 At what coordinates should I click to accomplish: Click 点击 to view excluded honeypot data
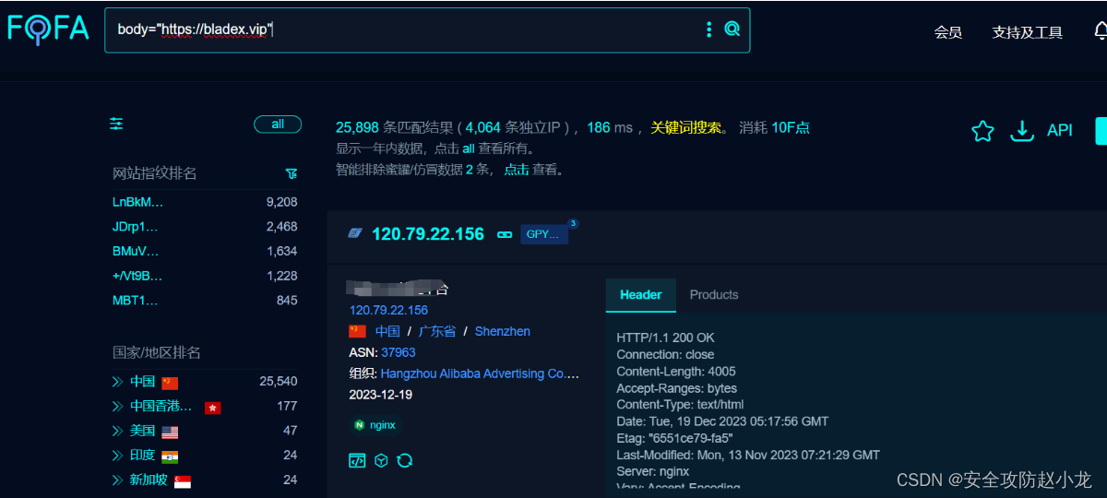point(517,170)
